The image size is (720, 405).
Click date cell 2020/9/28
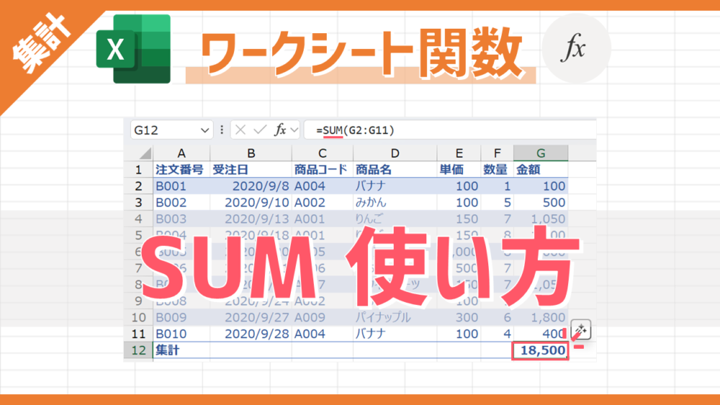pos(251,334)
